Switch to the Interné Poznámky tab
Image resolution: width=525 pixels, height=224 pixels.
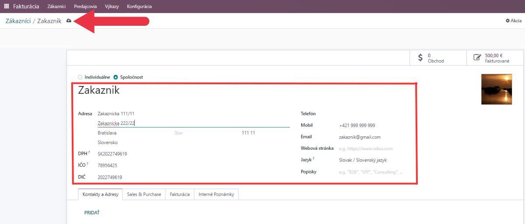216,194
